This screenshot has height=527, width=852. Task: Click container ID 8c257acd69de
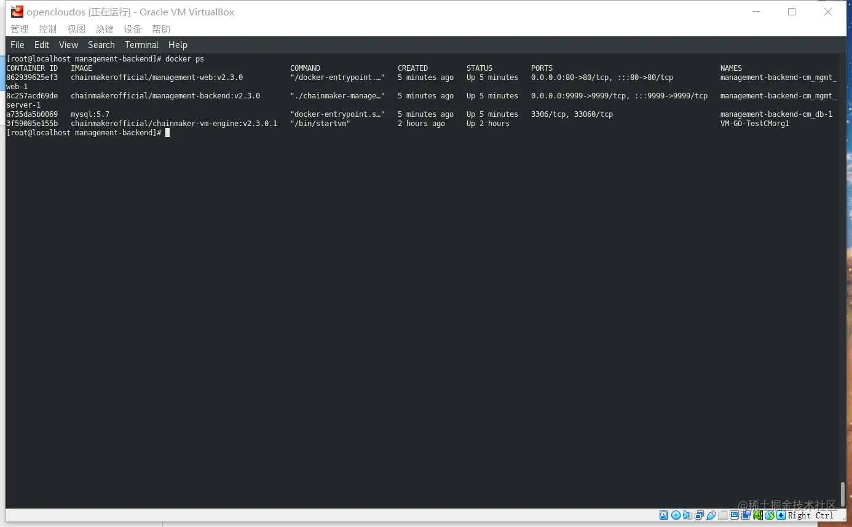32,96
